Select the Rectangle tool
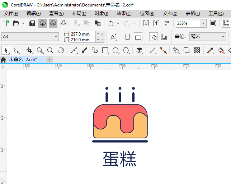Screen dimensions: 231x184 coord(105,50)
